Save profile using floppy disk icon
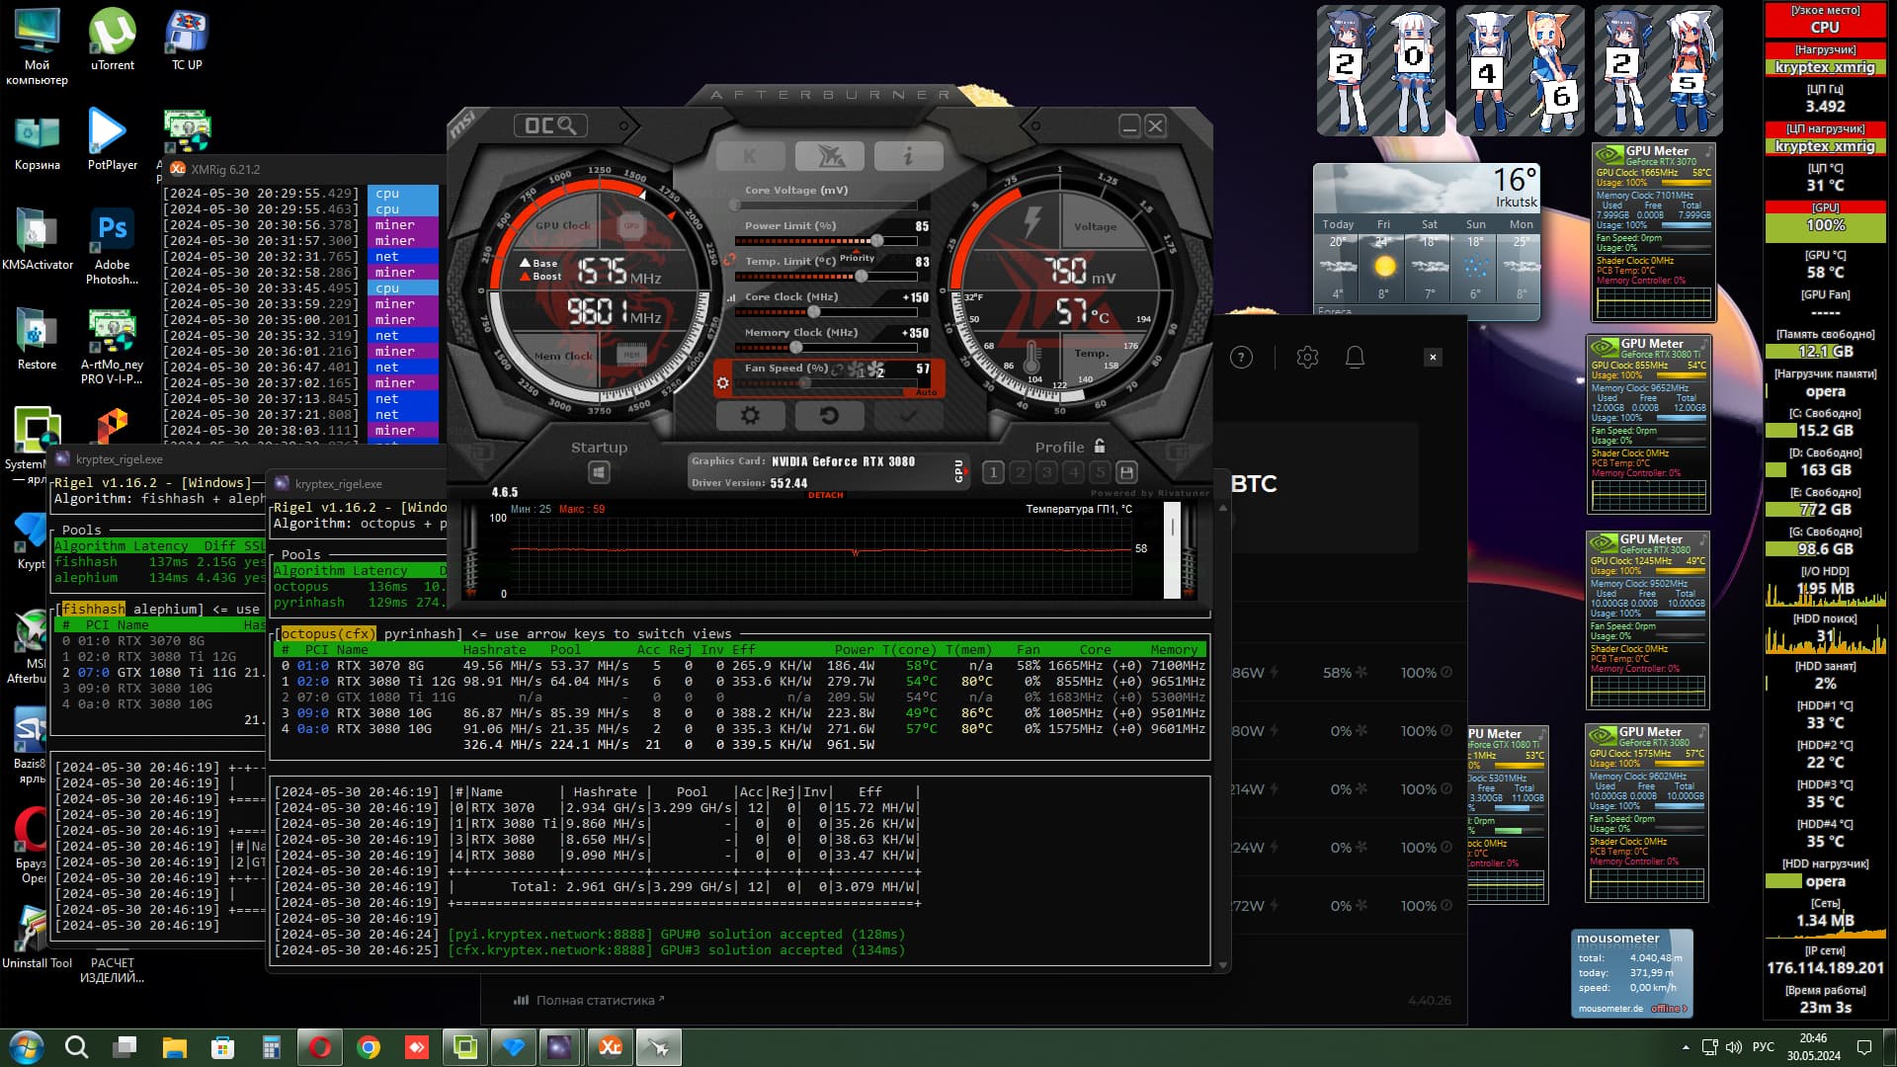Image resolution: width=1897 pixels, height=1067 pixels. pyautogui.click(x=1126, y=472)
